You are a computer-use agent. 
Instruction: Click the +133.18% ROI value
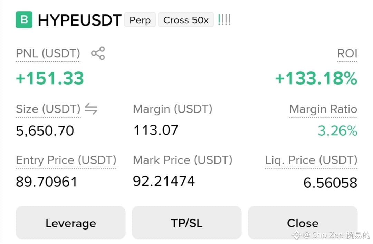tap(316, 78)
